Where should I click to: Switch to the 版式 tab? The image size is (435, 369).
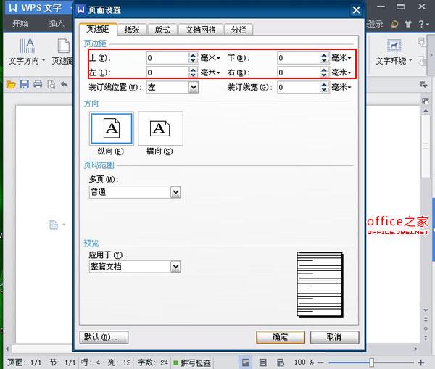pos(162,30)
